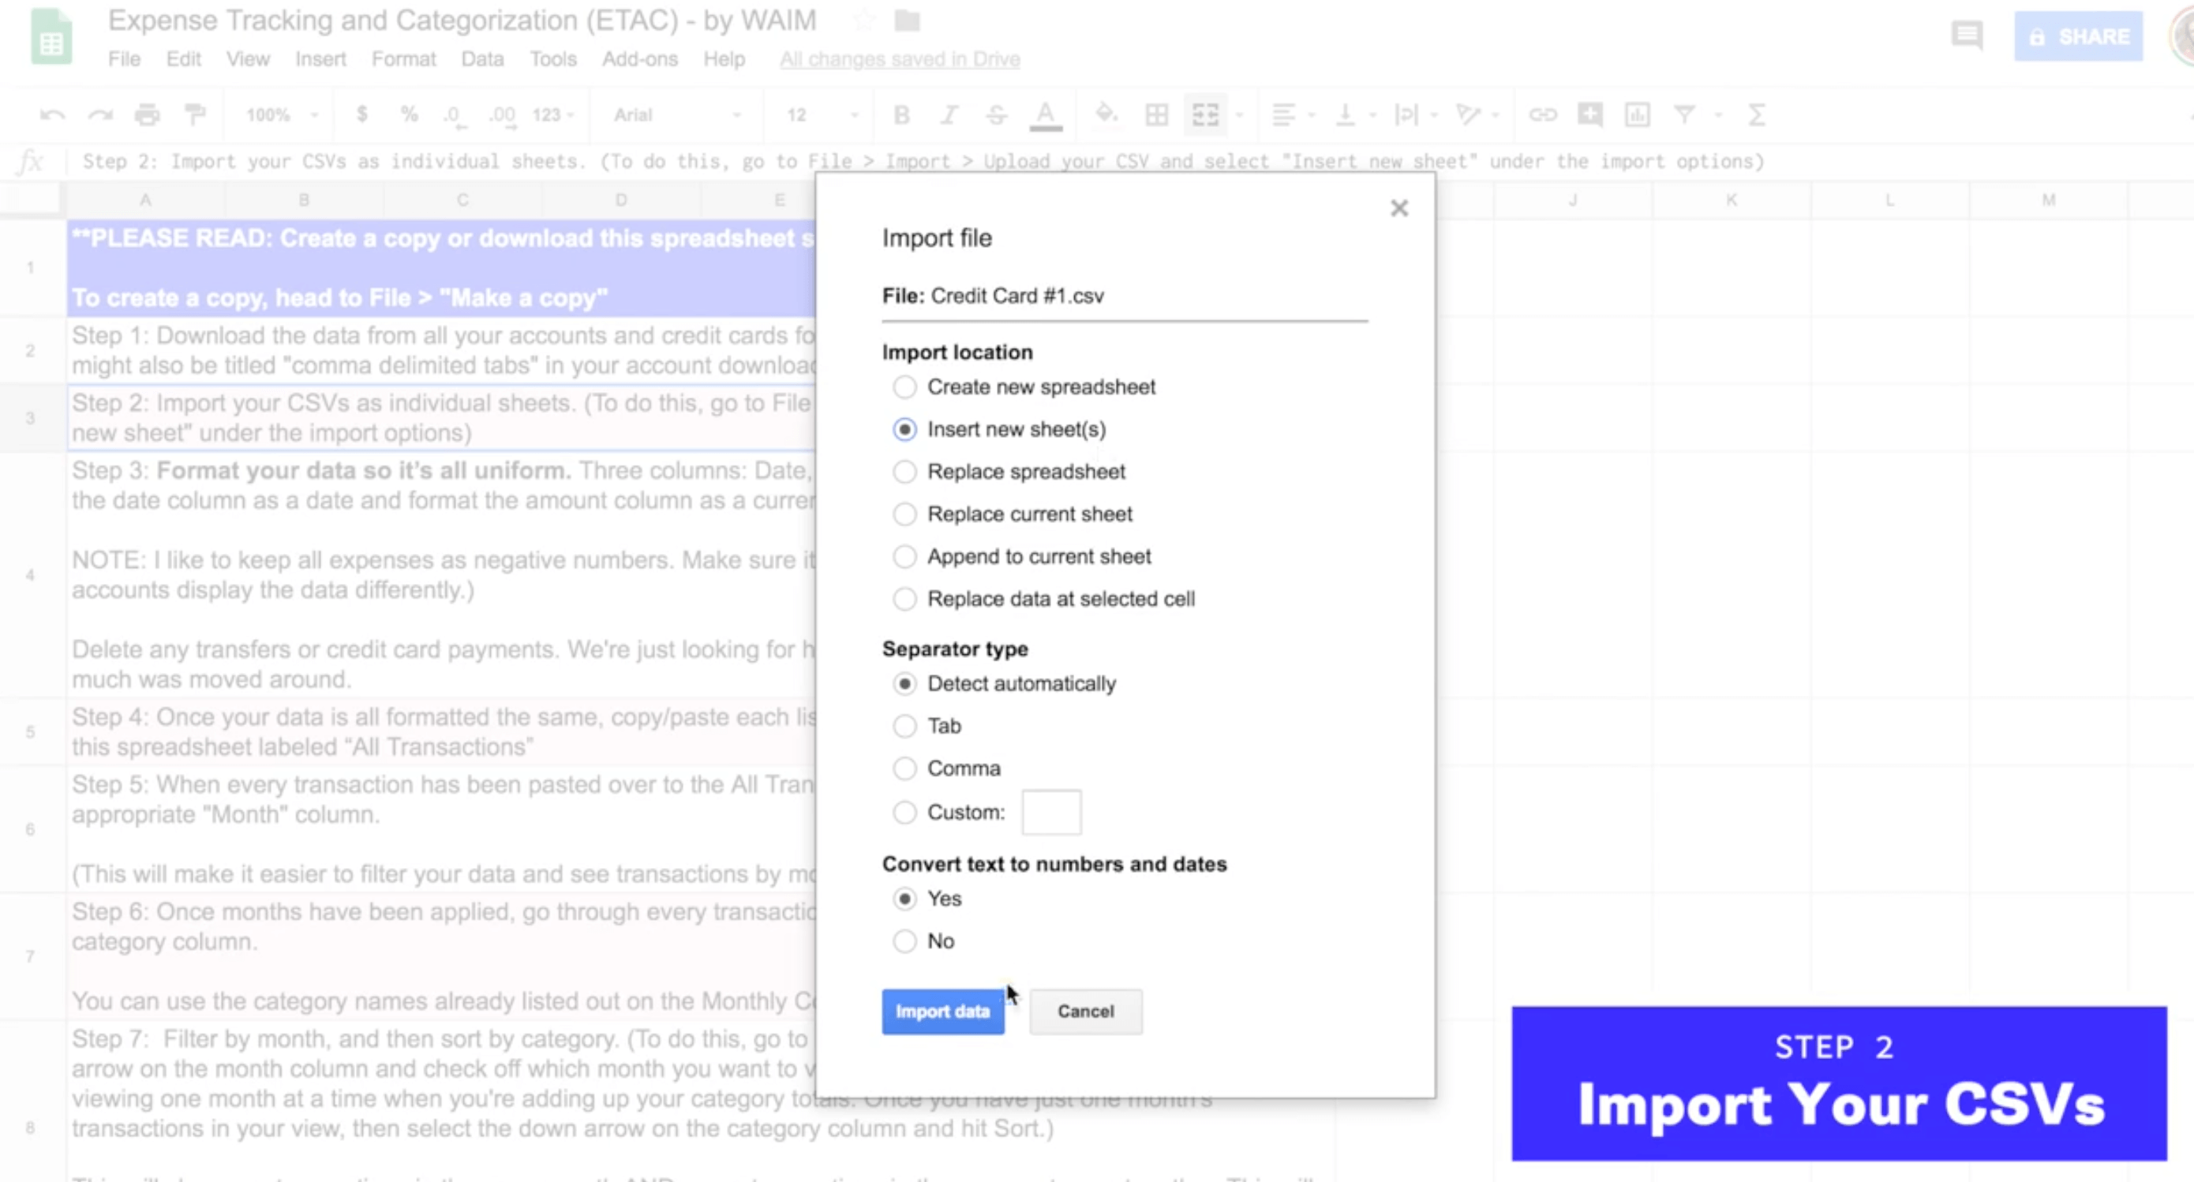Screen dimensions: 2194x1182
Task: Toggle bold formatting icon
Action: (901, 115)
